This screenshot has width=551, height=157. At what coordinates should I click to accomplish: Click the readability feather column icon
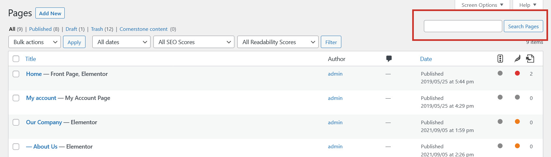[517, 59]
